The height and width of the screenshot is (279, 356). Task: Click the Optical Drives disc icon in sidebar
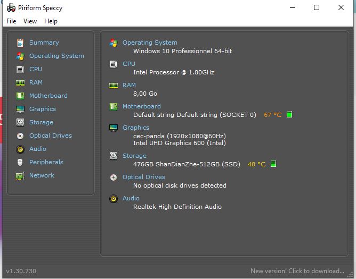tap(20, 136)
